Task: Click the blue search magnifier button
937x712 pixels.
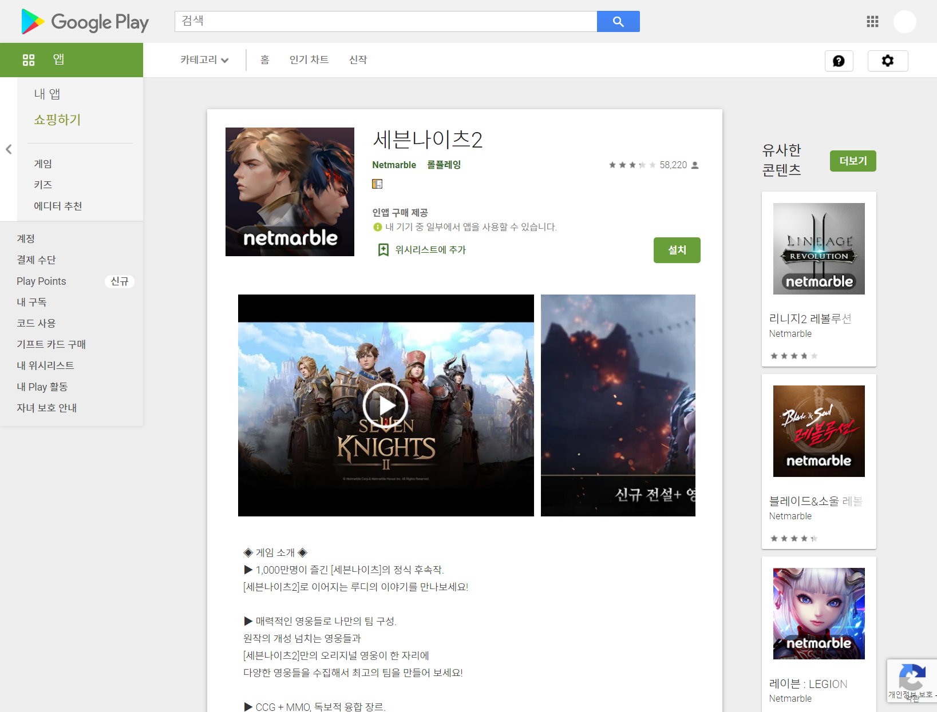Action: (618, 22)
